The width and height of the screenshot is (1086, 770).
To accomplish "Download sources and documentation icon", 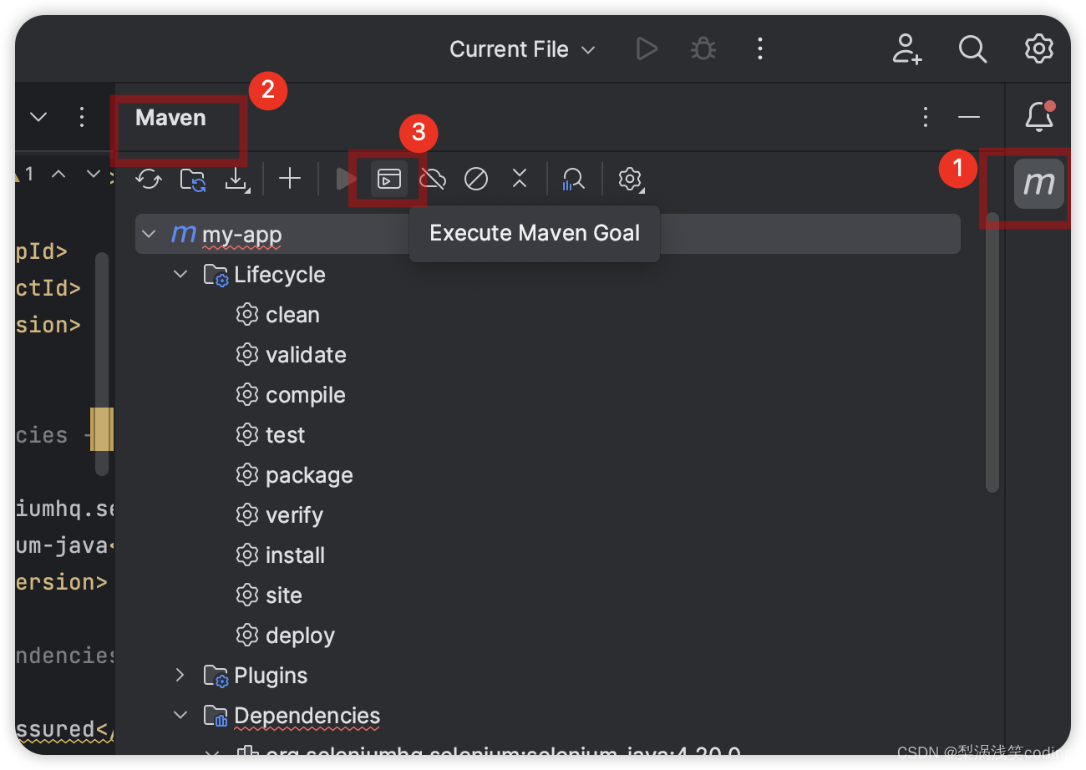I will pyautogui.click(x=238, y=179).
